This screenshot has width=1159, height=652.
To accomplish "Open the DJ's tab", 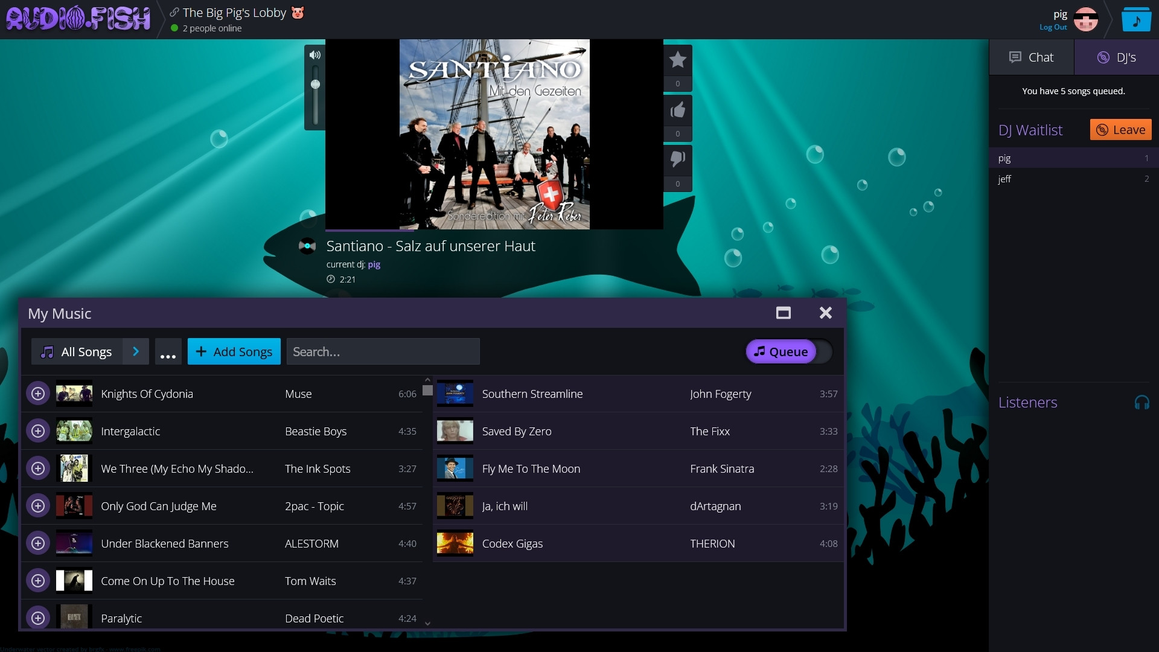I will 1116,57.
